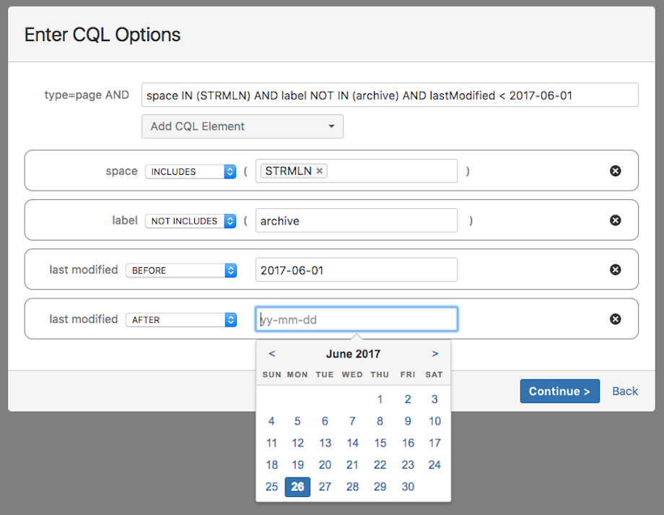Remove the space filter row
The height and width of the screenshot is (515, 664).
615,171
